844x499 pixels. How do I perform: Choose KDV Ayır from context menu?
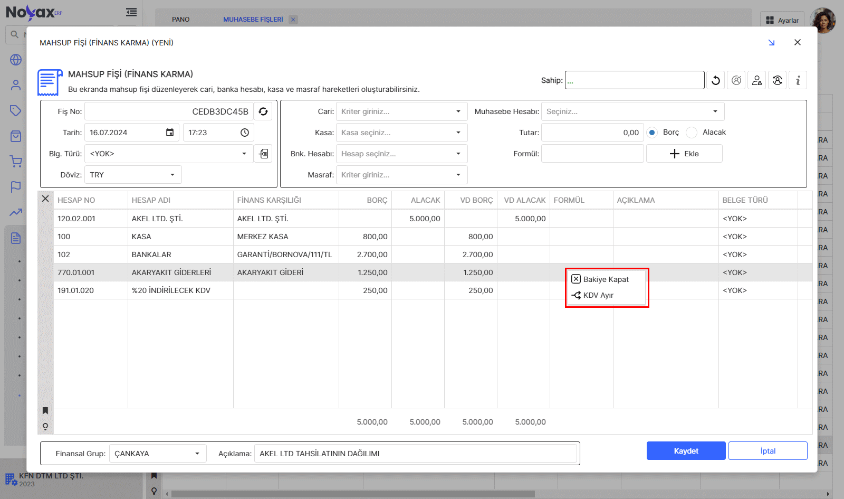(606, 295)
